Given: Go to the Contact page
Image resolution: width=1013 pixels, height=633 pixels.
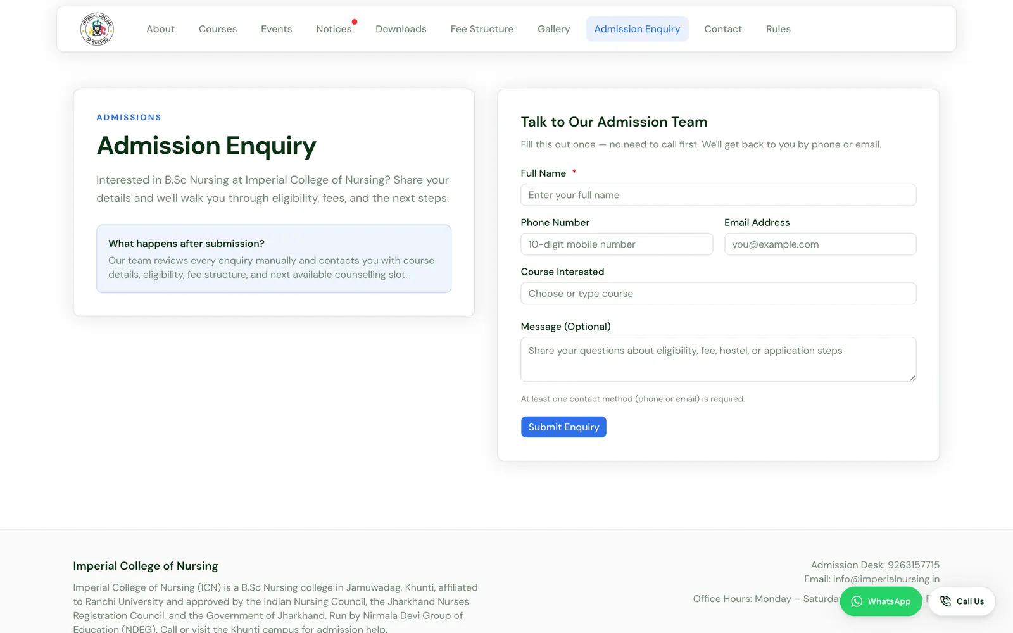Looking at the screenshot, I should point(723,29).
